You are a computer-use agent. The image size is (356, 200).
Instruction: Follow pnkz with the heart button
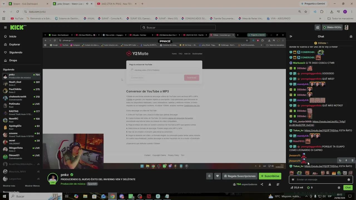coord(217,176)
